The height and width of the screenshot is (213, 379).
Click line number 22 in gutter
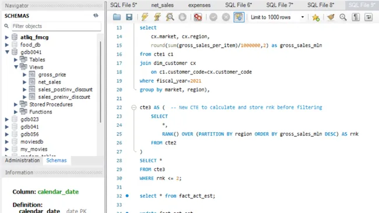point(119,107)
